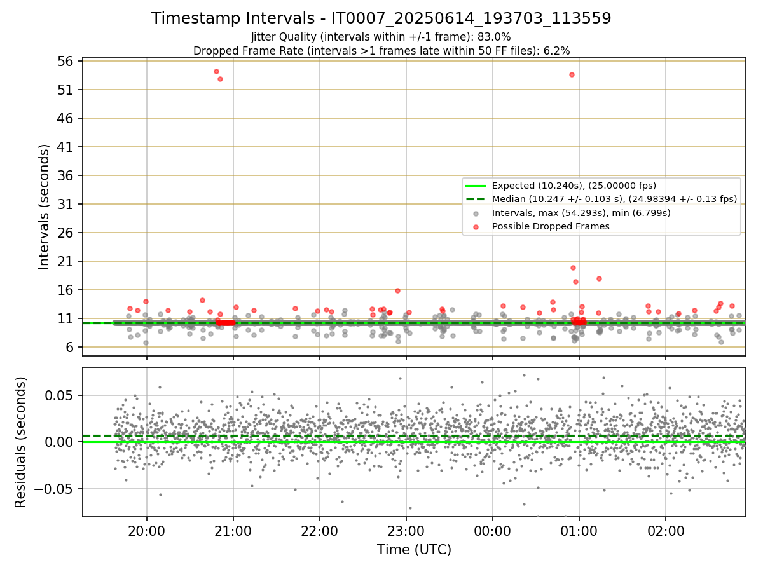Click the Intervals (seconds) axis label
The height and width of the screenshot is (572, 763).
coord(45,207)
